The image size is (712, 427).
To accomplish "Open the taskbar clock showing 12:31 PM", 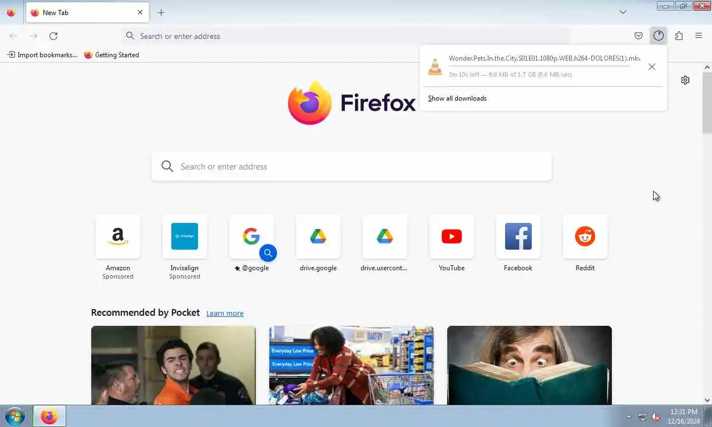I will point(684,416).
